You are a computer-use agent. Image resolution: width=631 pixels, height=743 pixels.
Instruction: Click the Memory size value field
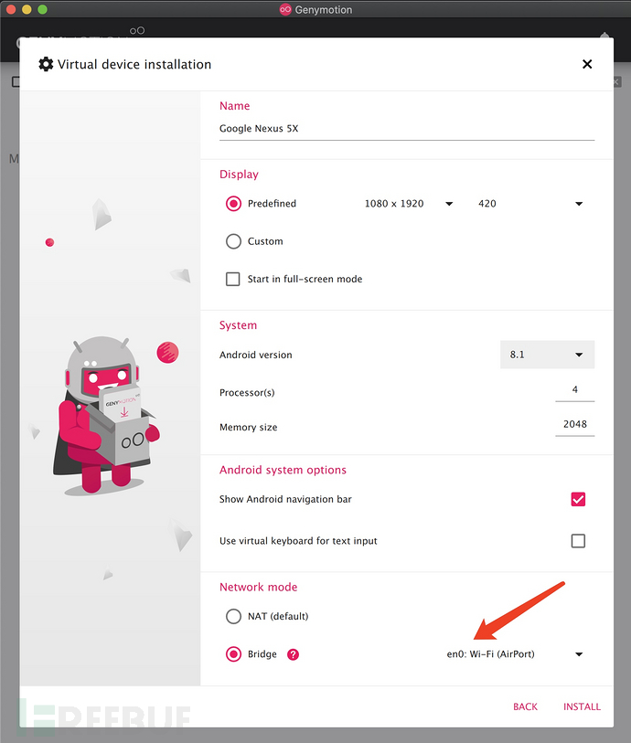click(x=574, y=425)
